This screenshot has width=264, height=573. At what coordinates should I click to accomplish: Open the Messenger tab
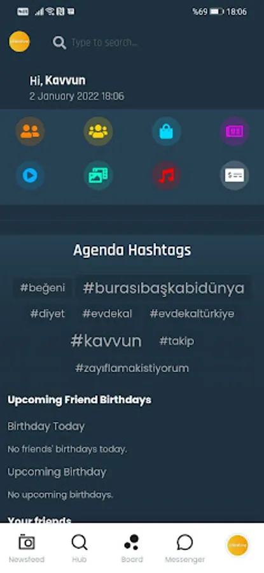point(184,549)
